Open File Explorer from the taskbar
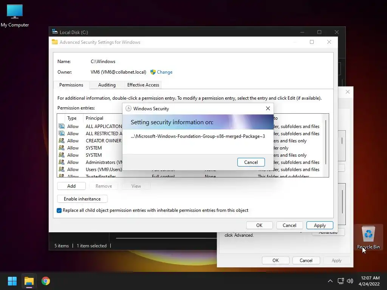The width and height of the screenshot is (387, 290). click(x=29, y=281)
